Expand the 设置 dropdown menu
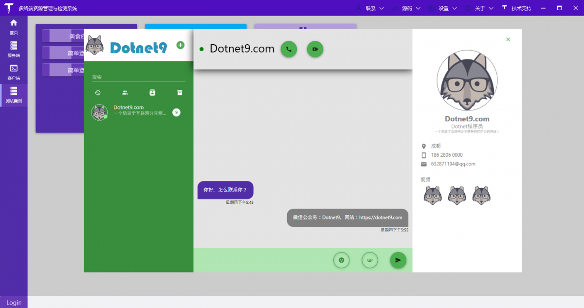 click(442, 8)
